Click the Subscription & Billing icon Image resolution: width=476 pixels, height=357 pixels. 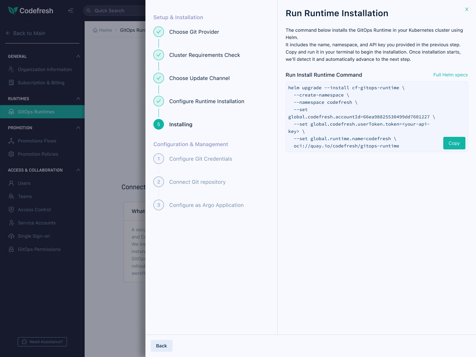pos(11,83)
